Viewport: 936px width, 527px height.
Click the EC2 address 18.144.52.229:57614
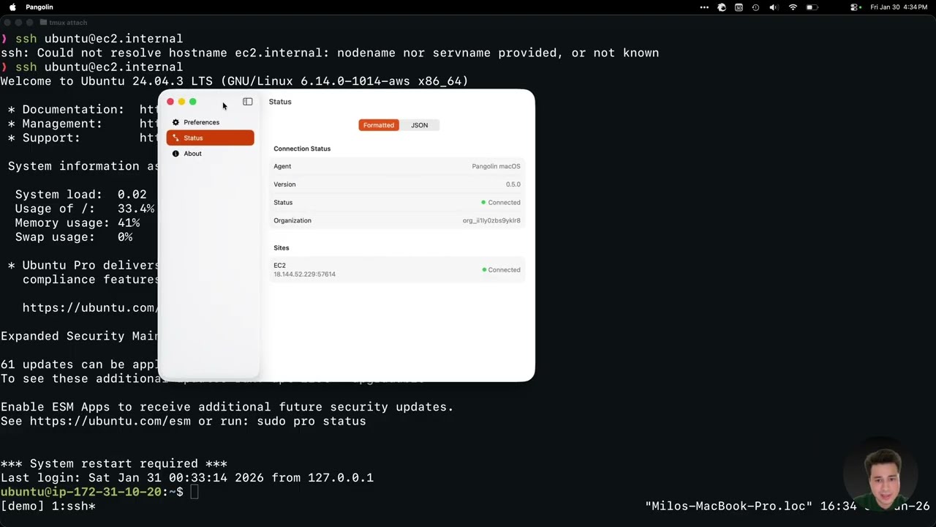304,274
